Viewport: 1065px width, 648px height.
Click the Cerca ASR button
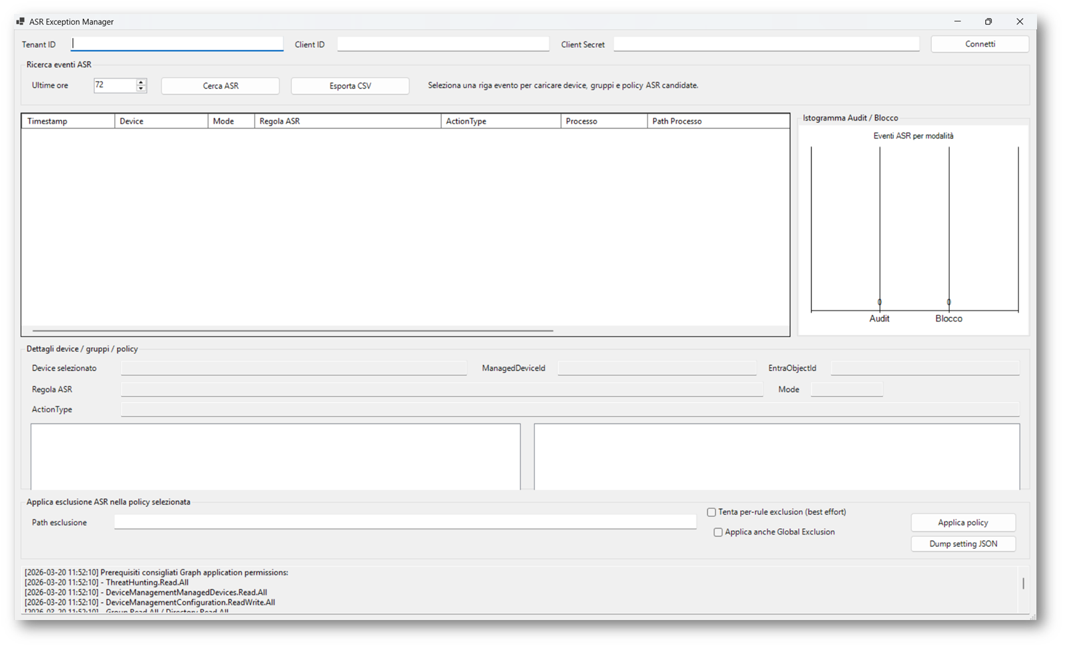tap(220, 86)
